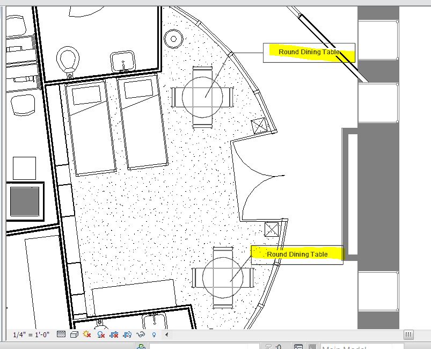
Task: Select the crossed square column near lower table
Action: (272, 229)
